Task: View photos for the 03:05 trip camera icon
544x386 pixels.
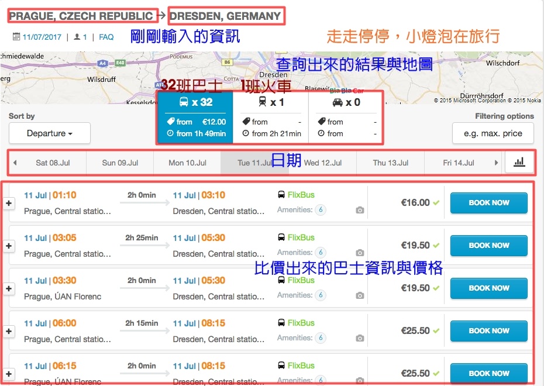Action: 360,253
